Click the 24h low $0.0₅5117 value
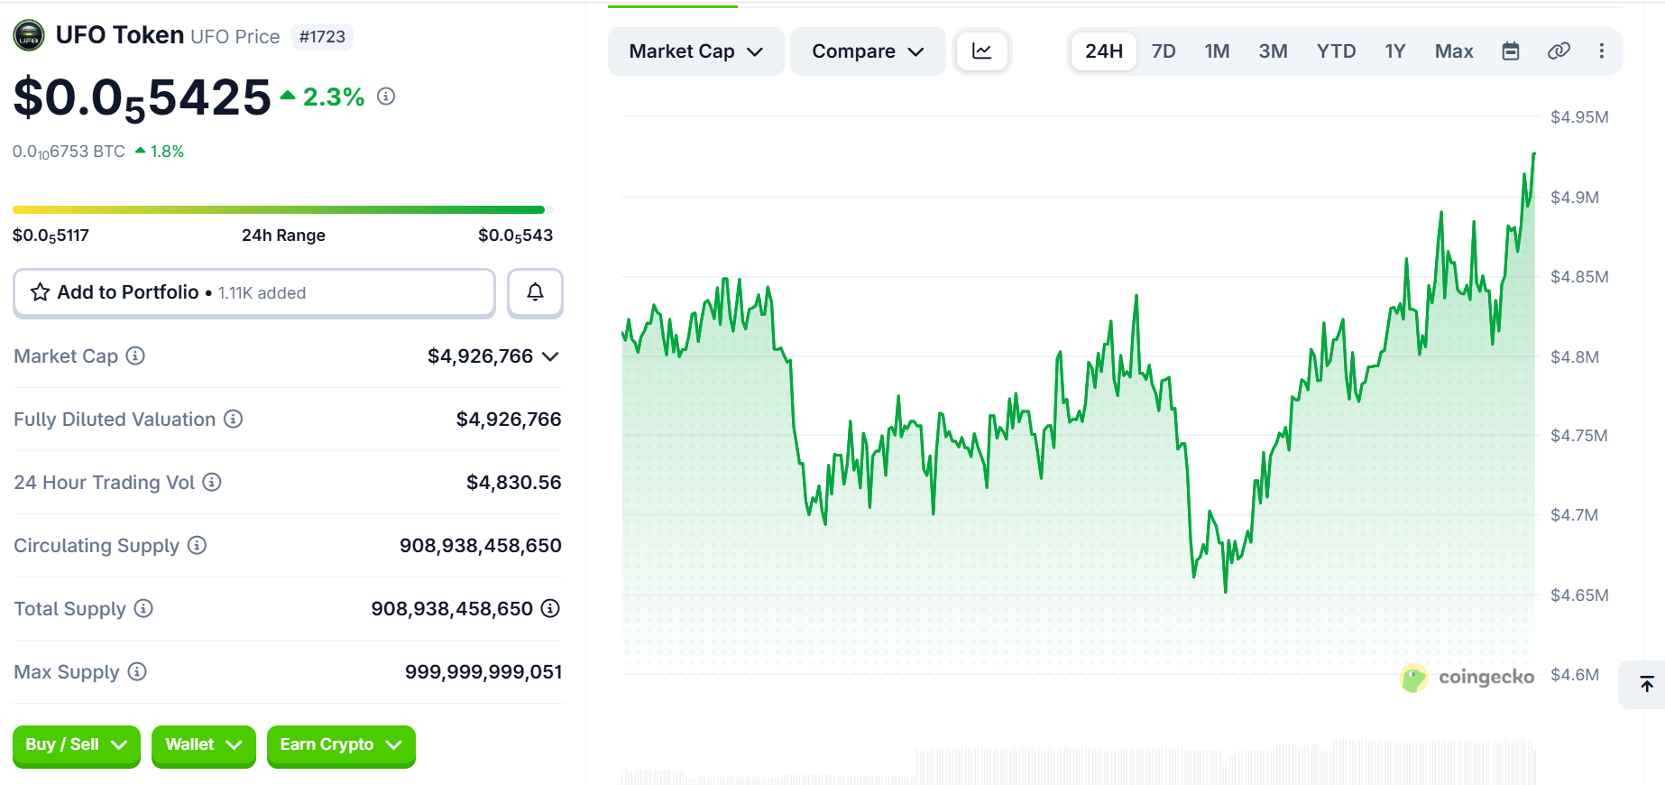Screen dimensions: 1665x785 pos(51,235)
